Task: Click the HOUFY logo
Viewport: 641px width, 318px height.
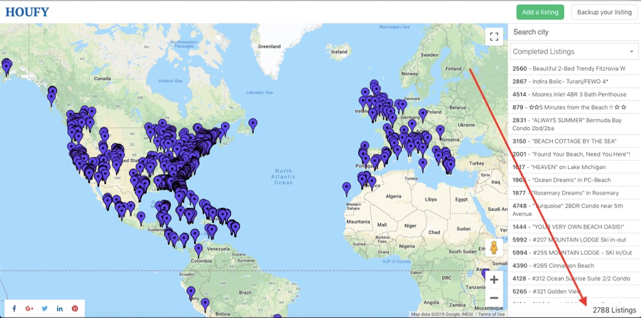Action: pyautogui.click(x=28, y=12)
